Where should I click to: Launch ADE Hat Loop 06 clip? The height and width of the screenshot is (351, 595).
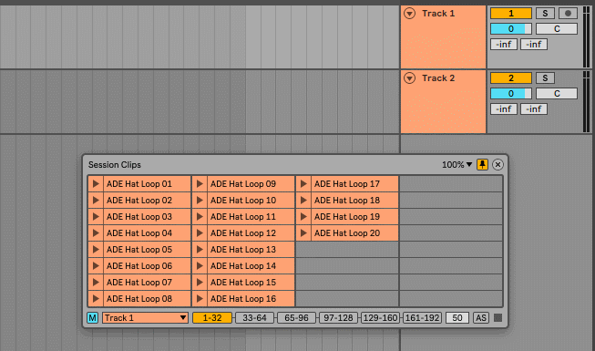pyautogui.click(x=96, y=266)
